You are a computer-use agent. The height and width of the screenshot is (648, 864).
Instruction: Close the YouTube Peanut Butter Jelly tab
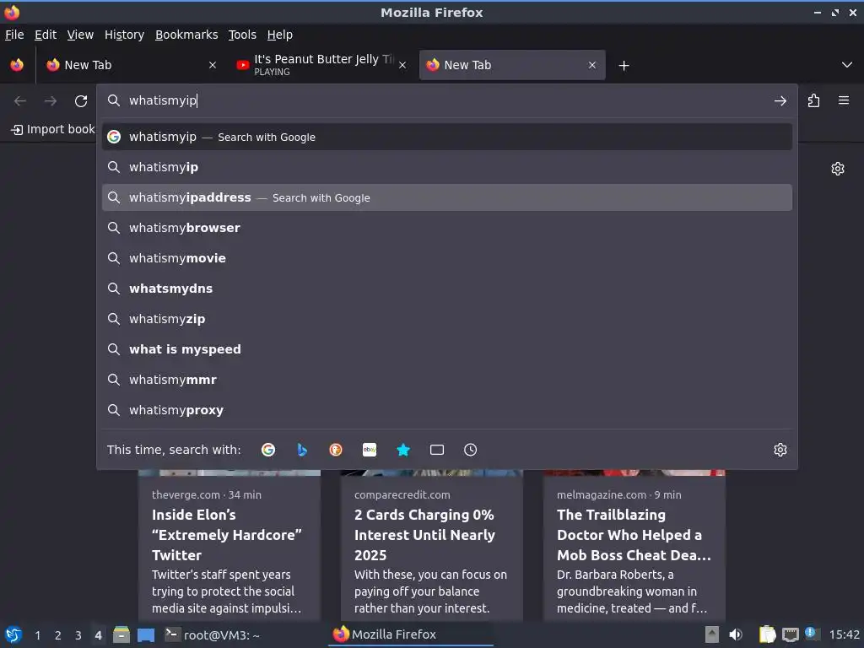tap(402, 65)
